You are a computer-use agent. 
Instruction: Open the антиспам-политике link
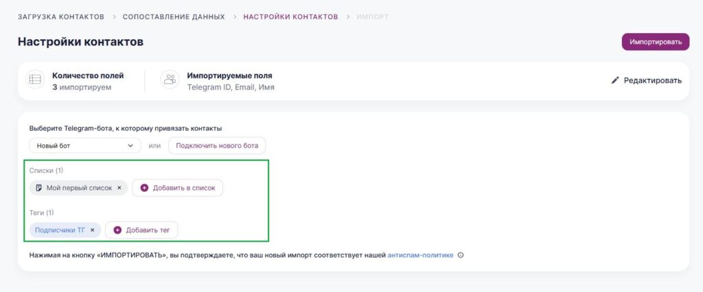[421, 255]
